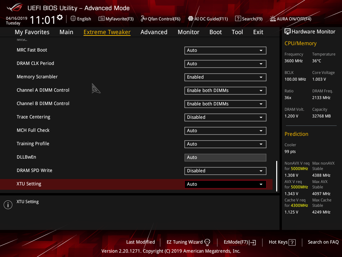Open MCH Full Check dropdown
Image resolution: width=342 pixels, height=257 pixels.
click(x=225, y=131)
